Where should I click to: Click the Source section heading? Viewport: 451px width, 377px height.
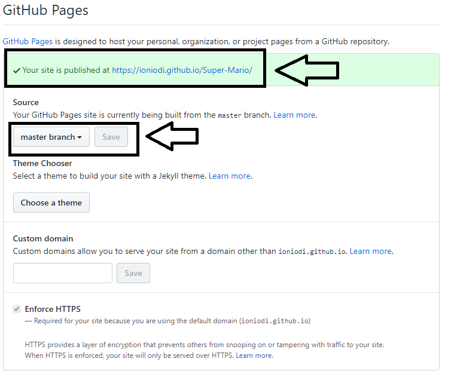click(x=26, y=102)
